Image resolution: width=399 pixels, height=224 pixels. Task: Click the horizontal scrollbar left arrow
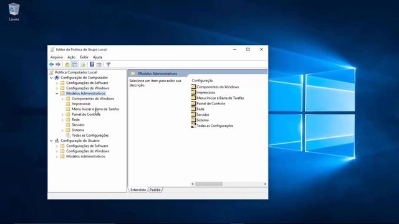[193, 184]
